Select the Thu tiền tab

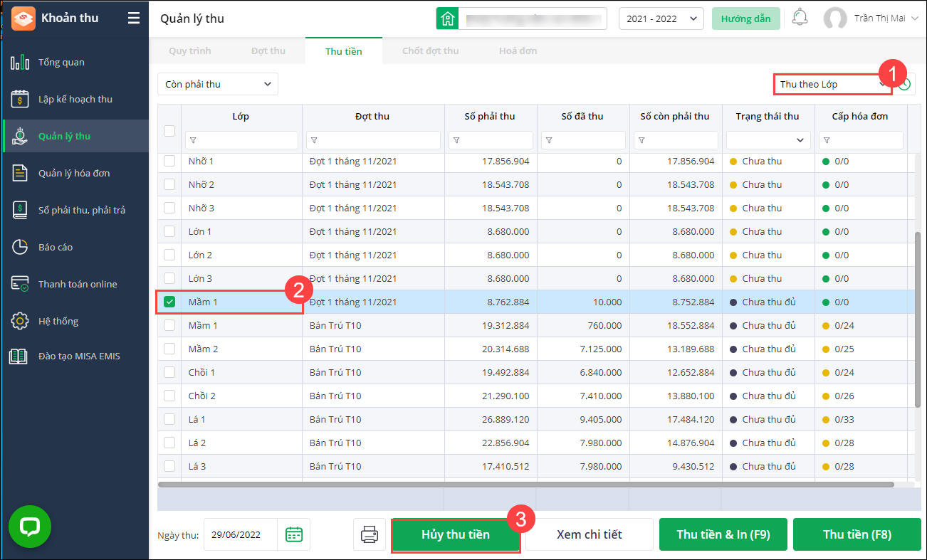pyautogui.click(x=344, y=51)
